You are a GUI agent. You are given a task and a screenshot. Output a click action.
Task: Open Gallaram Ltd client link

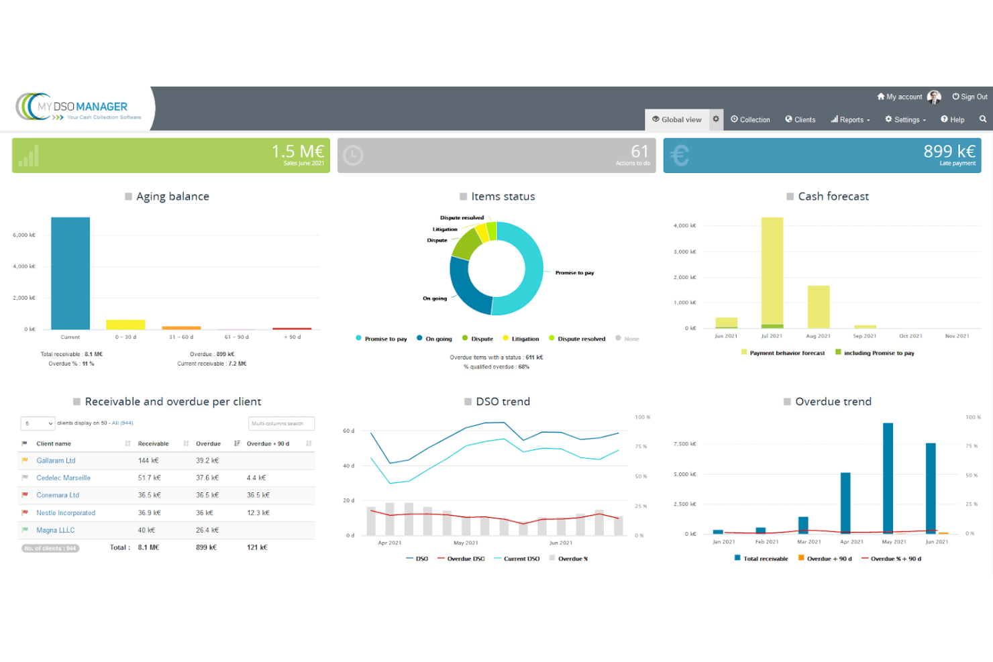click(56, 461)
